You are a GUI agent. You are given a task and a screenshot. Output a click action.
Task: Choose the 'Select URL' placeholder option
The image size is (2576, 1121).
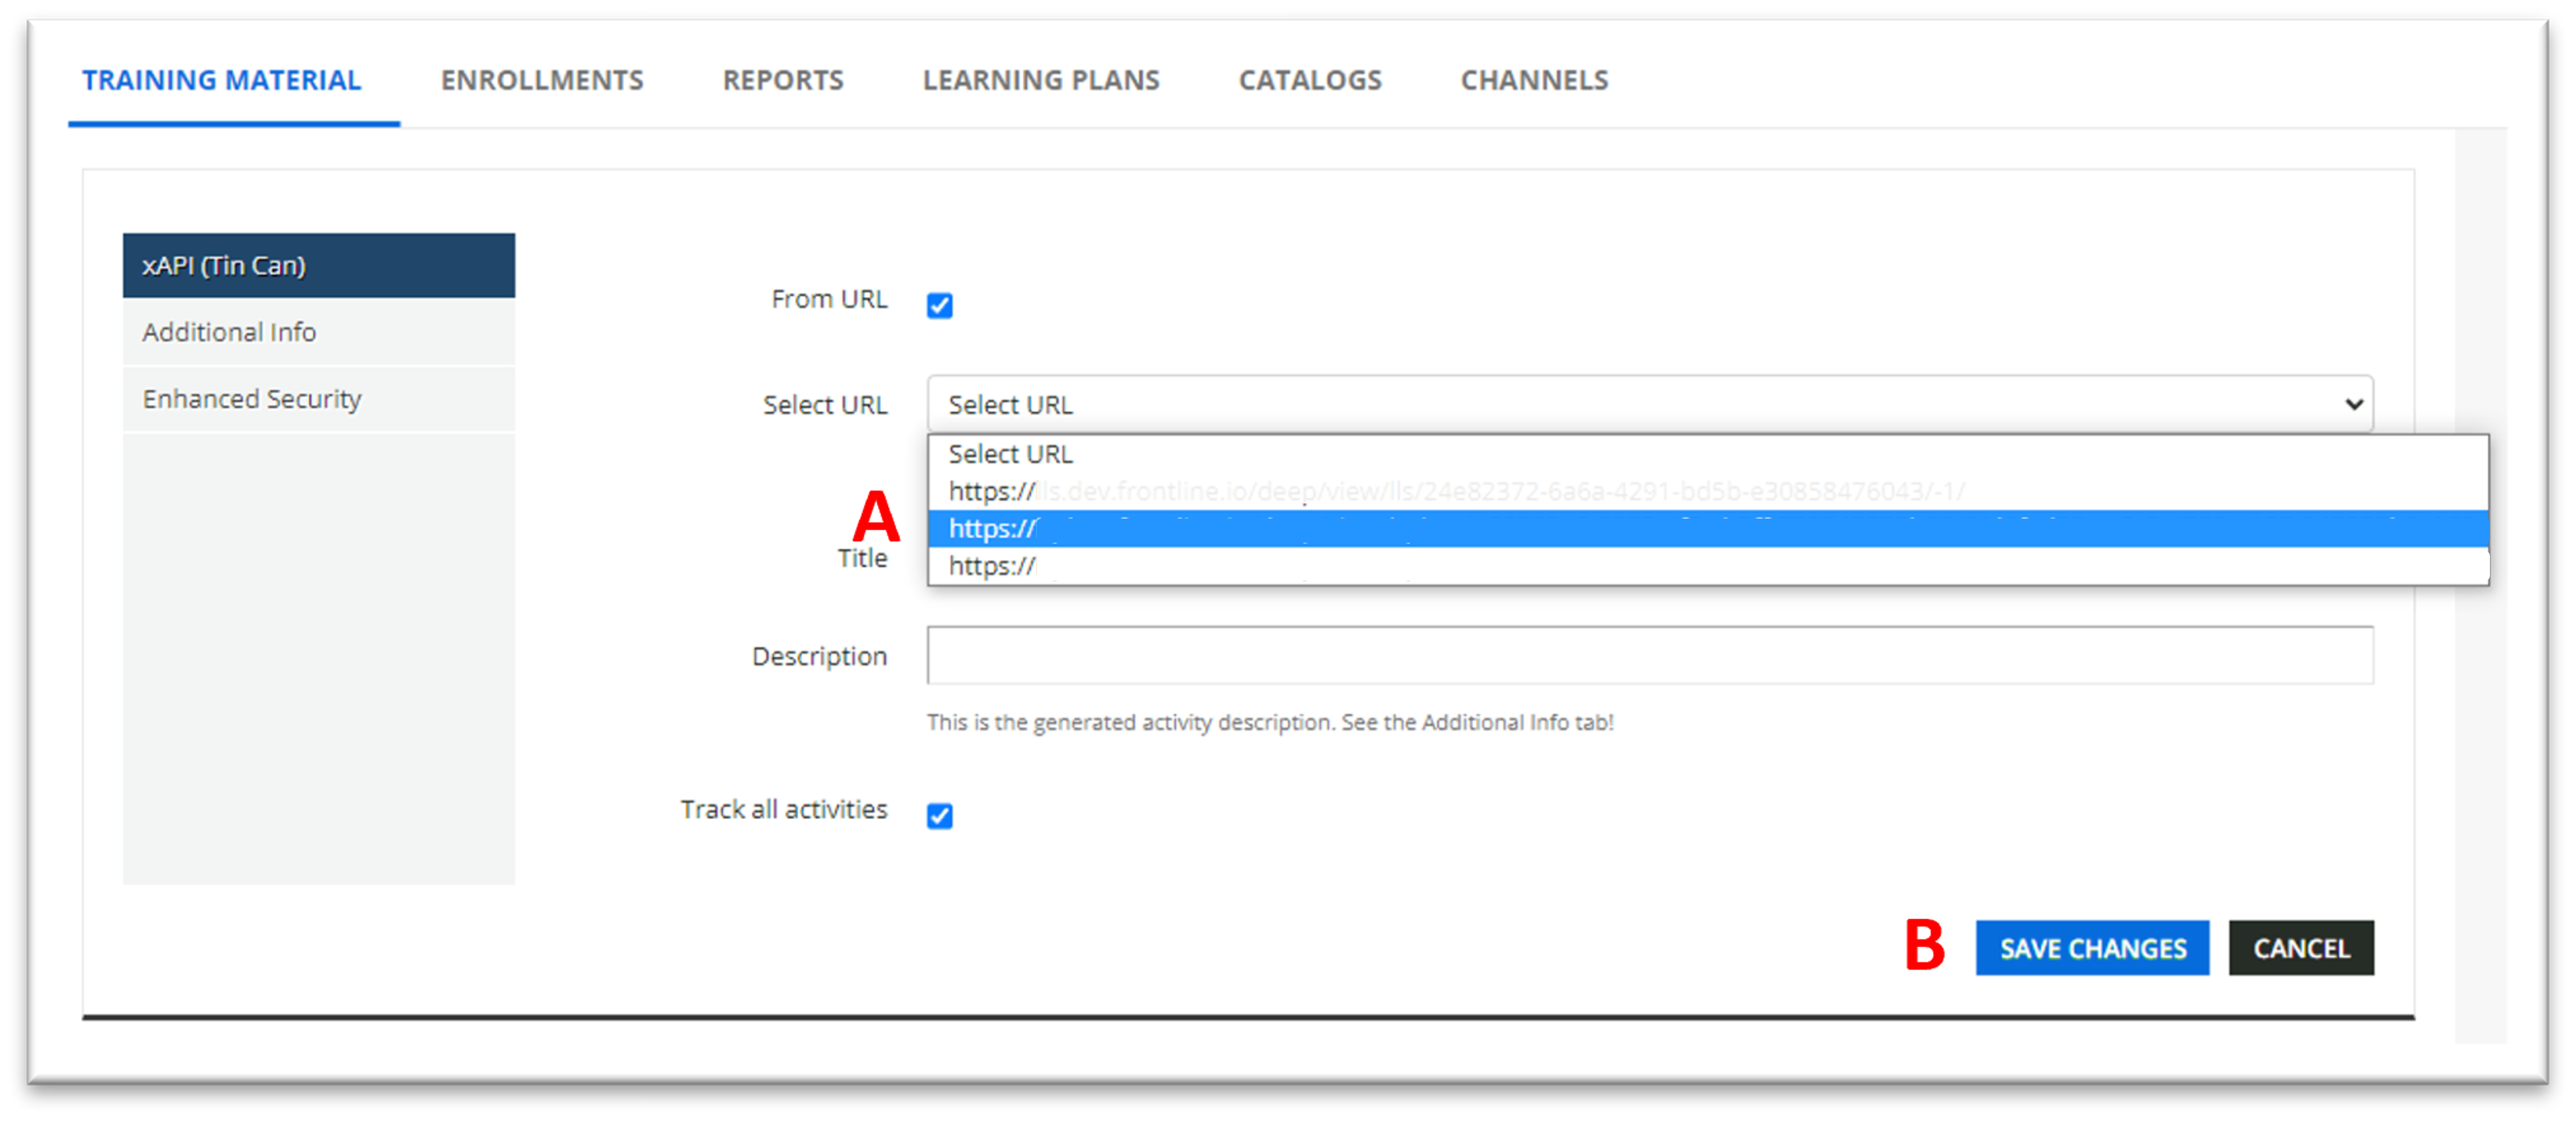click(1010, 454)
